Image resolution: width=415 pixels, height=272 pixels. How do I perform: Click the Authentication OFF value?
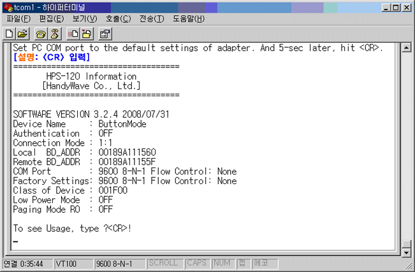pos(106,133)
